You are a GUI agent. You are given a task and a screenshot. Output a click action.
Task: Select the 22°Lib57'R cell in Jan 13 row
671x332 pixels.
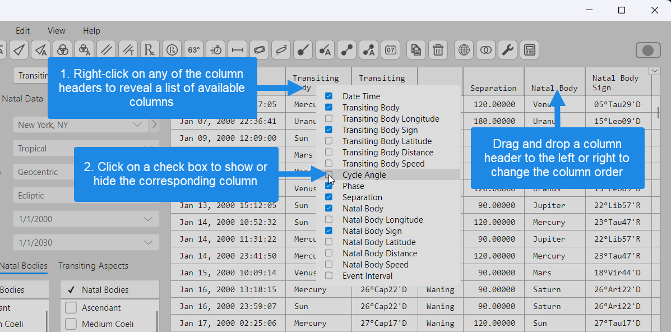click(617, 205)
